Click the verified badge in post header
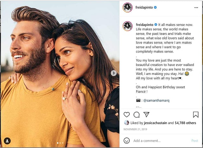This screenshot has height=148, width=203. click(156, 7)
